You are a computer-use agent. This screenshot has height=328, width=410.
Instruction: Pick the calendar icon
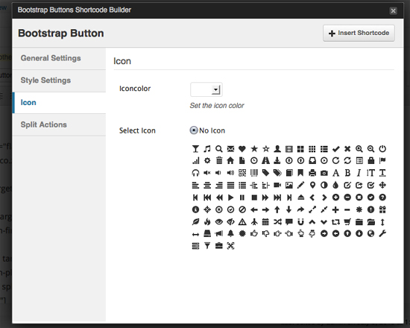(265, 222)
